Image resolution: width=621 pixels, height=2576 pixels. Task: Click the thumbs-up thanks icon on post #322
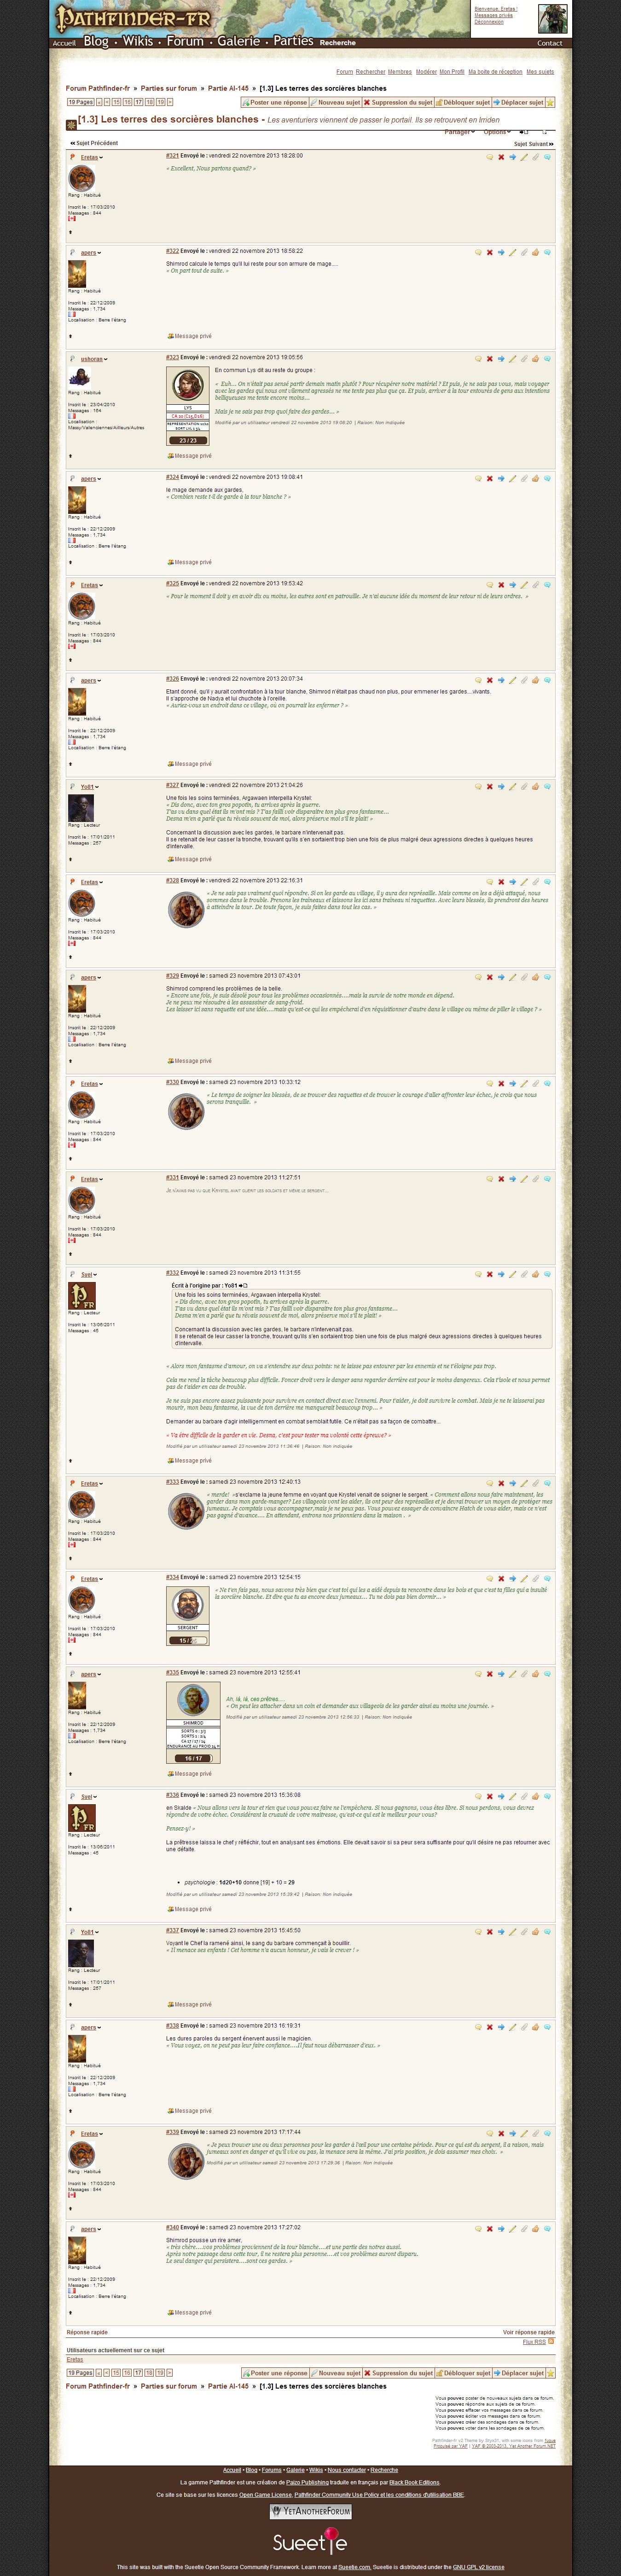click(x=536, y=252)
